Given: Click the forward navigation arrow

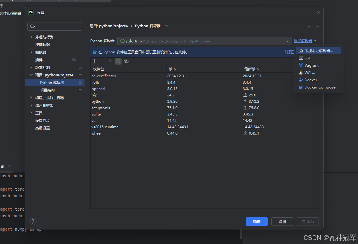Looking at the screenshot, I should pos(317,27).
